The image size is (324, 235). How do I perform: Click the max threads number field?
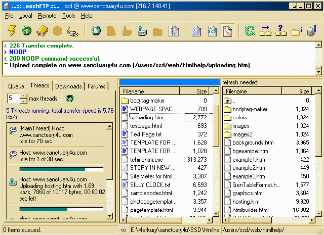point(13,99)
